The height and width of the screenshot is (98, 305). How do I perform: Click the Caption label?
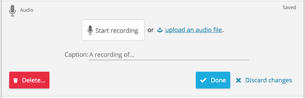77,55
